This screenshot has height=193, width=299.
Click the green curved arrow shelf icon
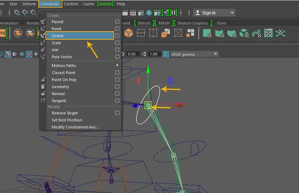point(256,33)
